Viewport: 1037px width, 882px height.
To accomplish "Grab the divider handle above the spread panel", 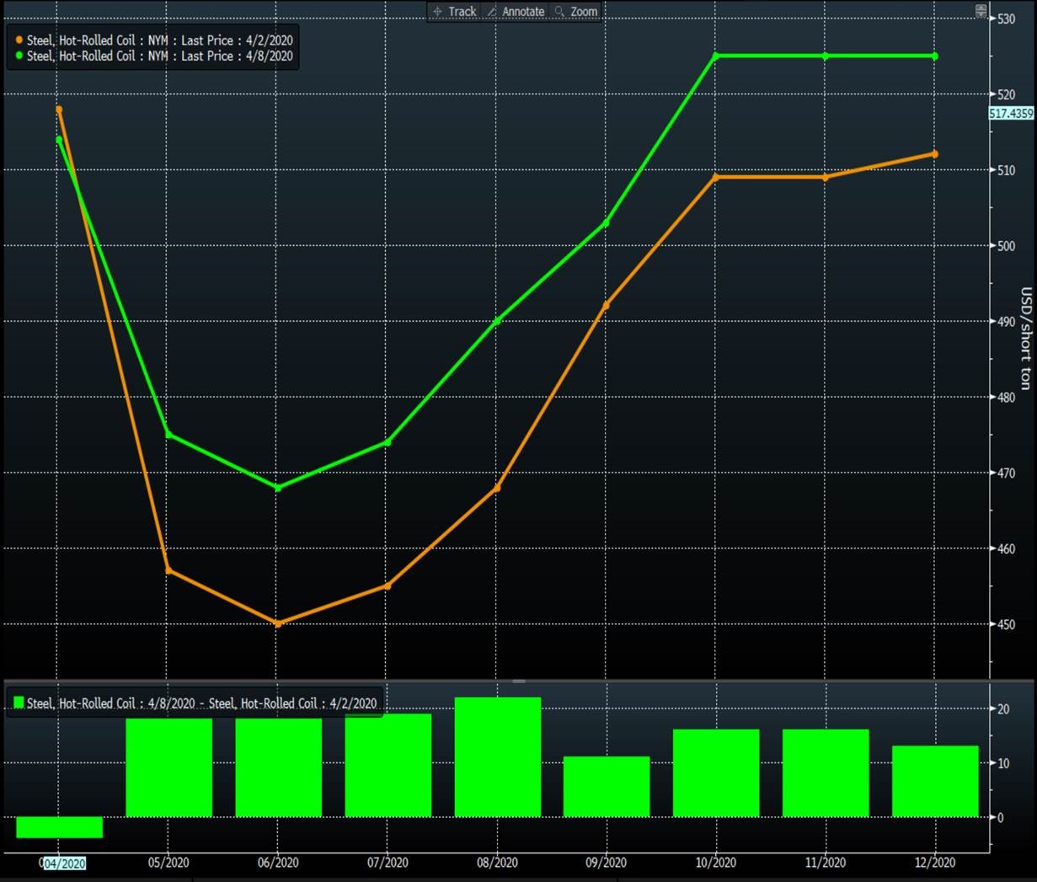I will 519,681.
